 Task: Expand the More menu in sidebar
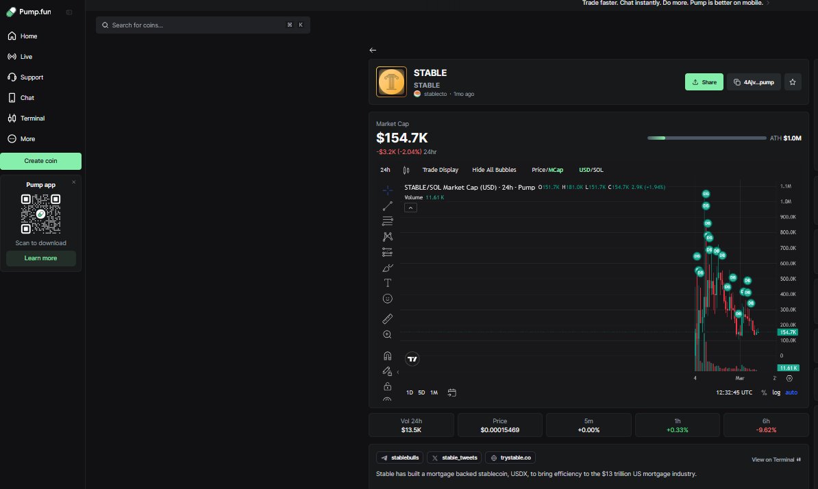pyautogui.click(x=21, y=138)
